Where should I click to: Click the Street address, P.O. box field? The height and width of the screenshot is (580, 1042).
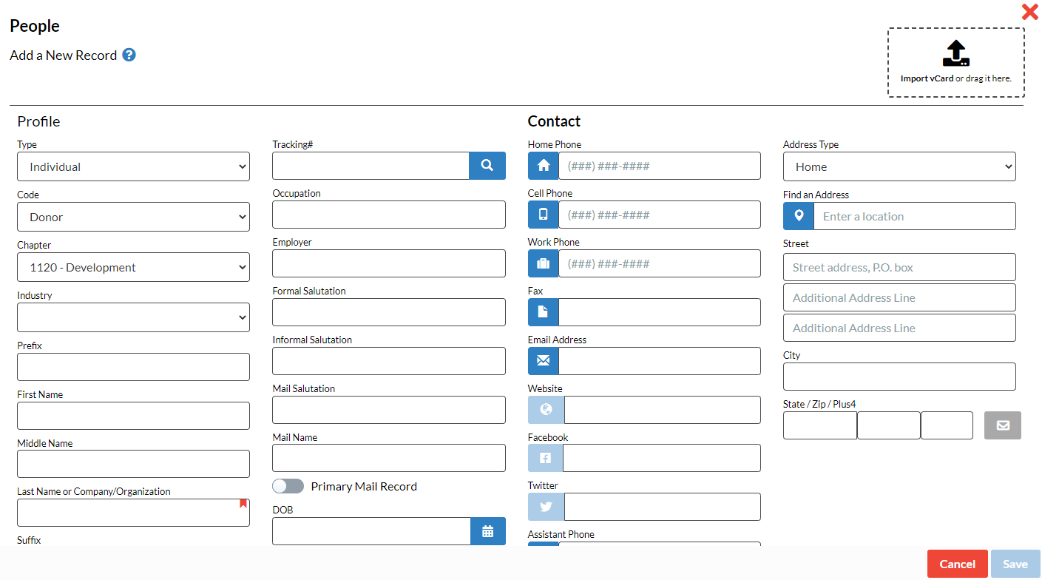899,267
